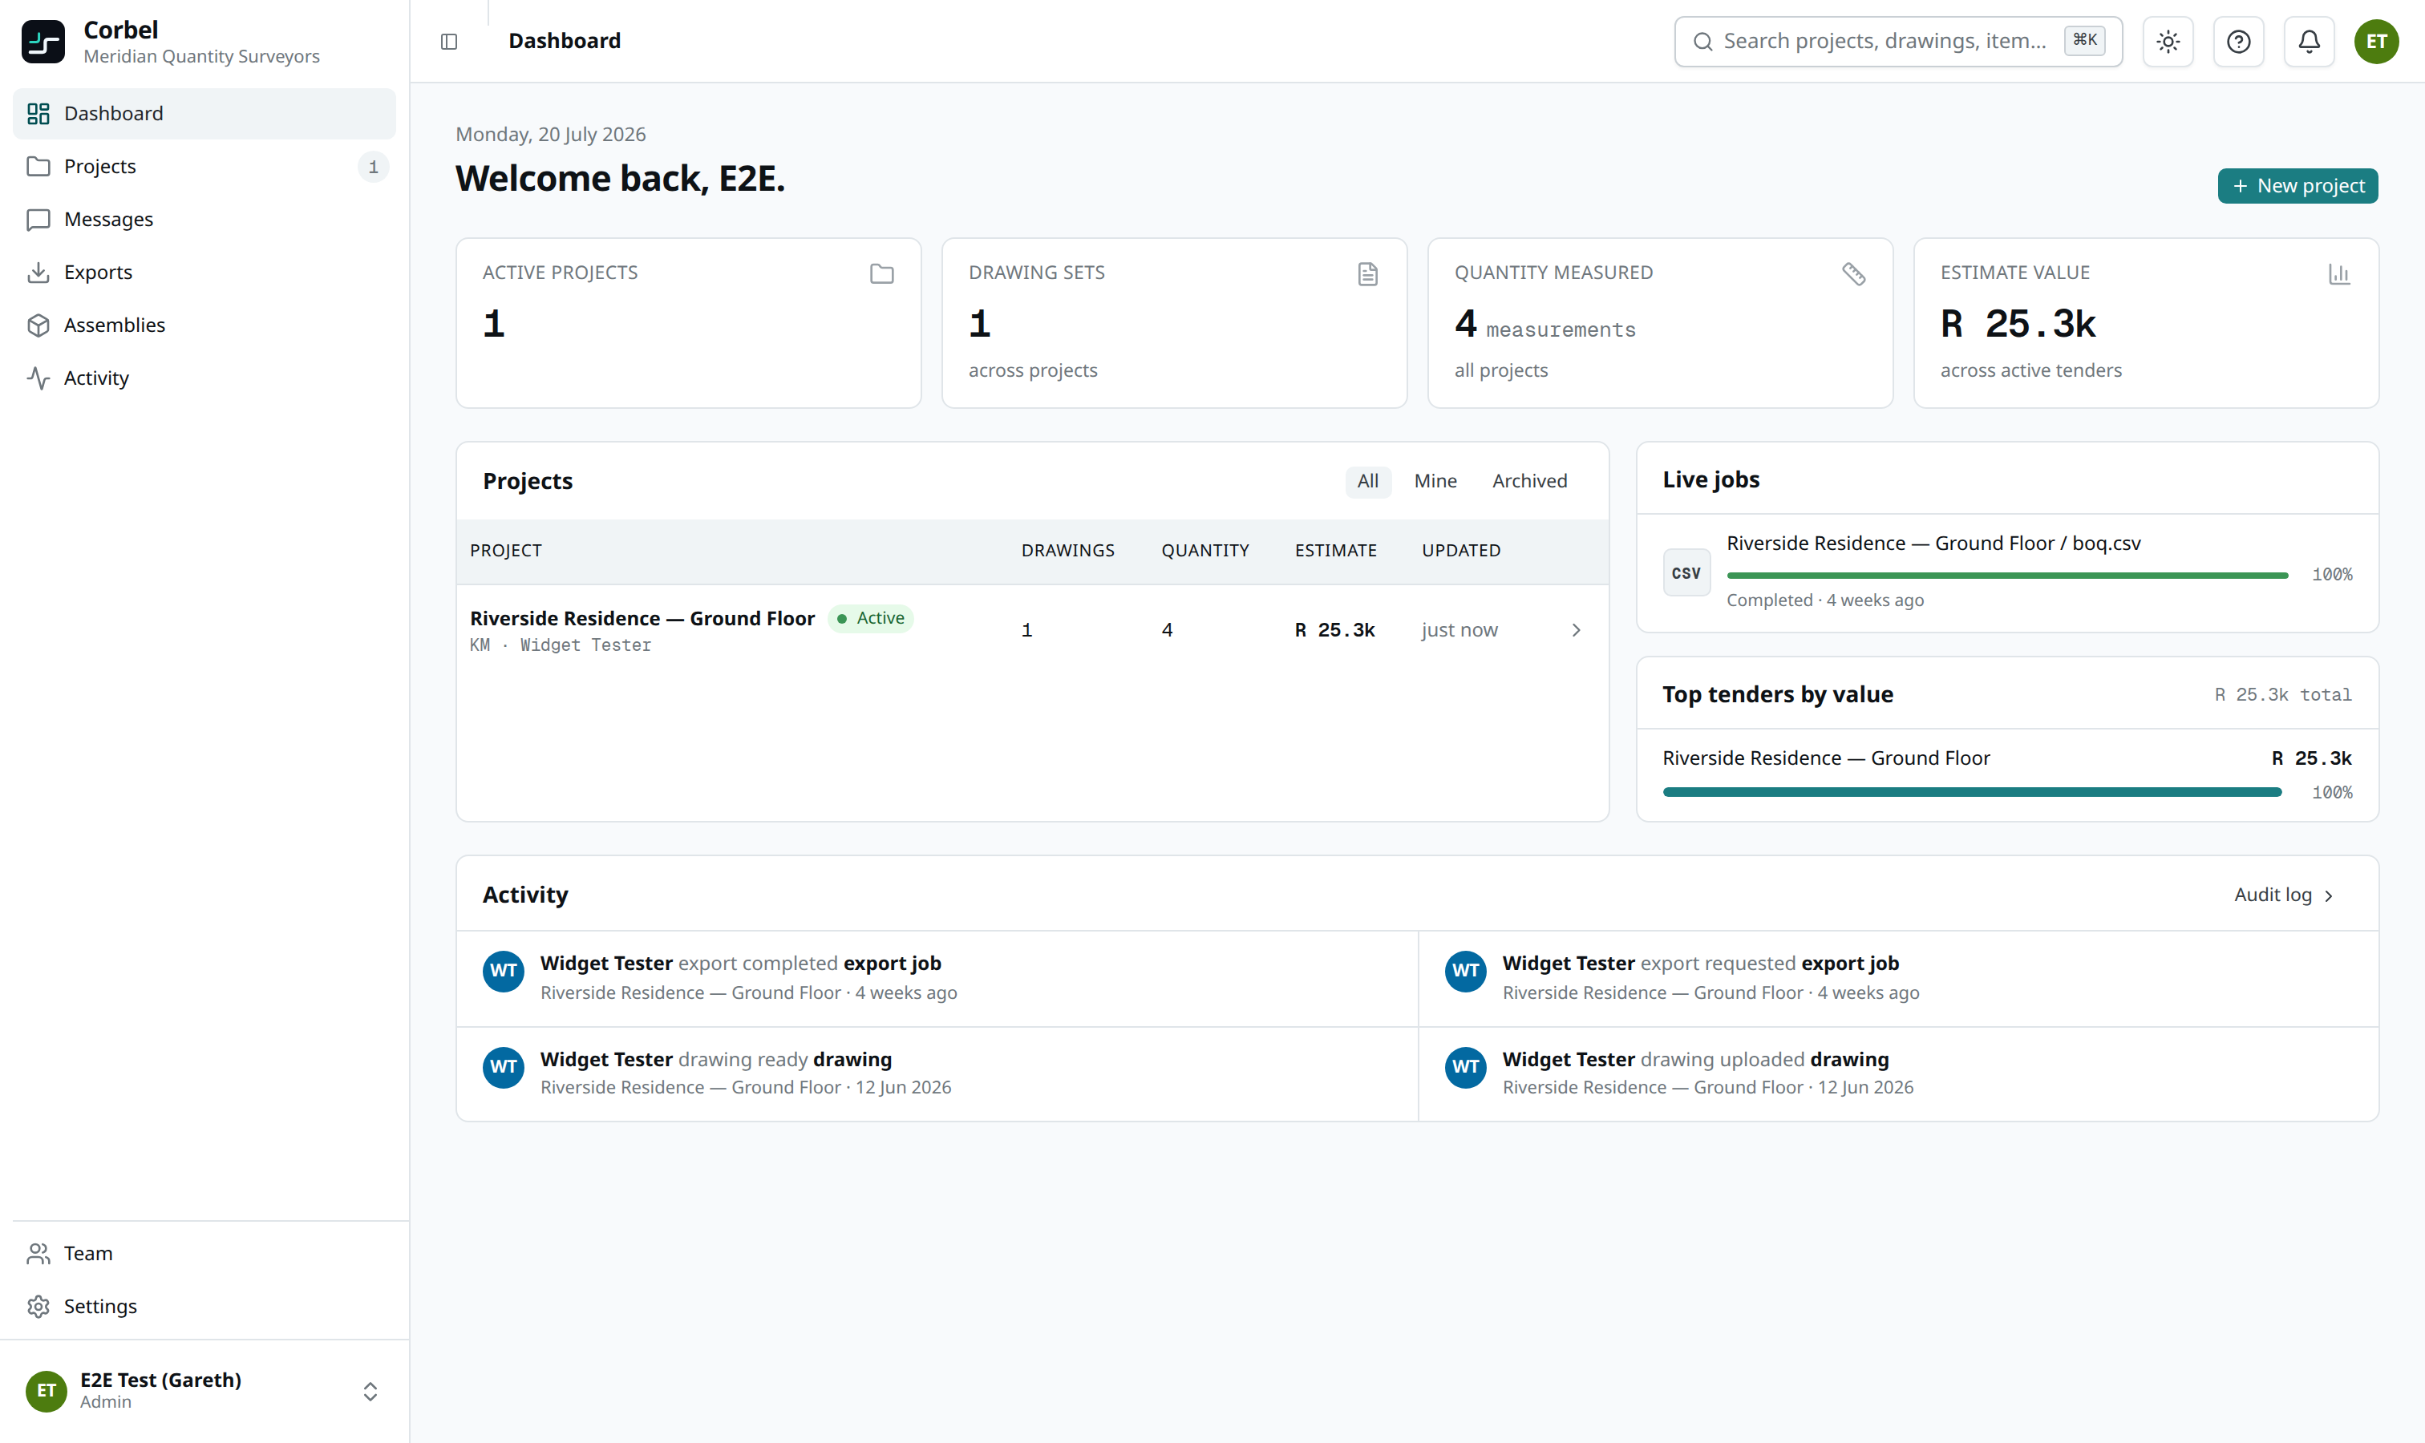Select the Mine projects filter tab
This screenshot has width=2425, height=1443.
[1435, 481]
